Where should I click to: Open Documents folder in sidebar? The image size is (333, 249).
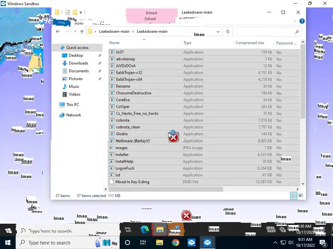tap(79, 71)
